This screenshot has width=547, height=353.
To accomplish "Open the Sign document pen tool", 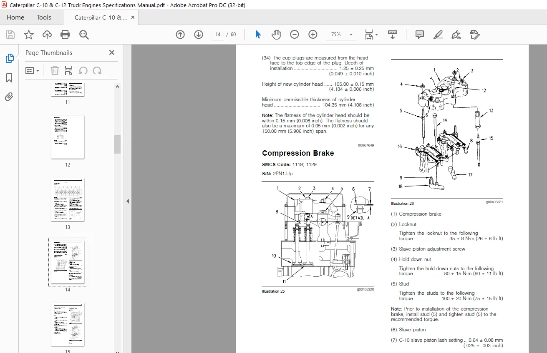I will click(456, 35).
